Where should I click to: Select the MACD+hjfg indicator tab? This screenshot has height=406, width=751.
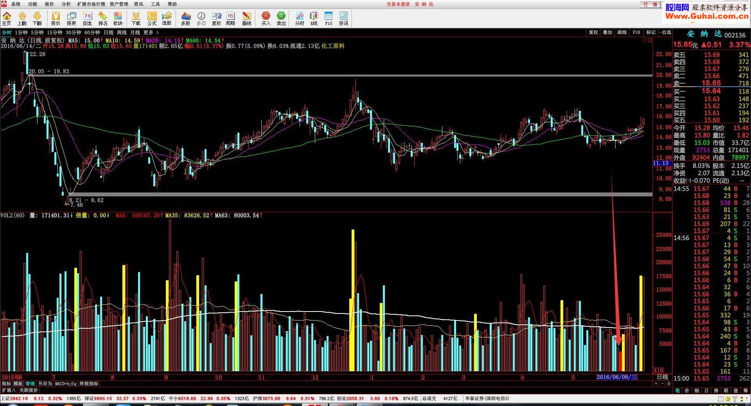[66, 384]
